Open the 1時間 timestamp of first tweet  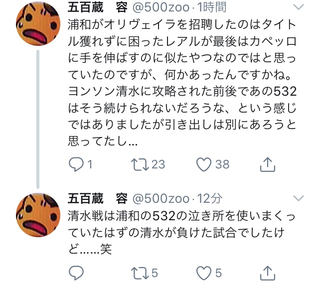(212, 7)
